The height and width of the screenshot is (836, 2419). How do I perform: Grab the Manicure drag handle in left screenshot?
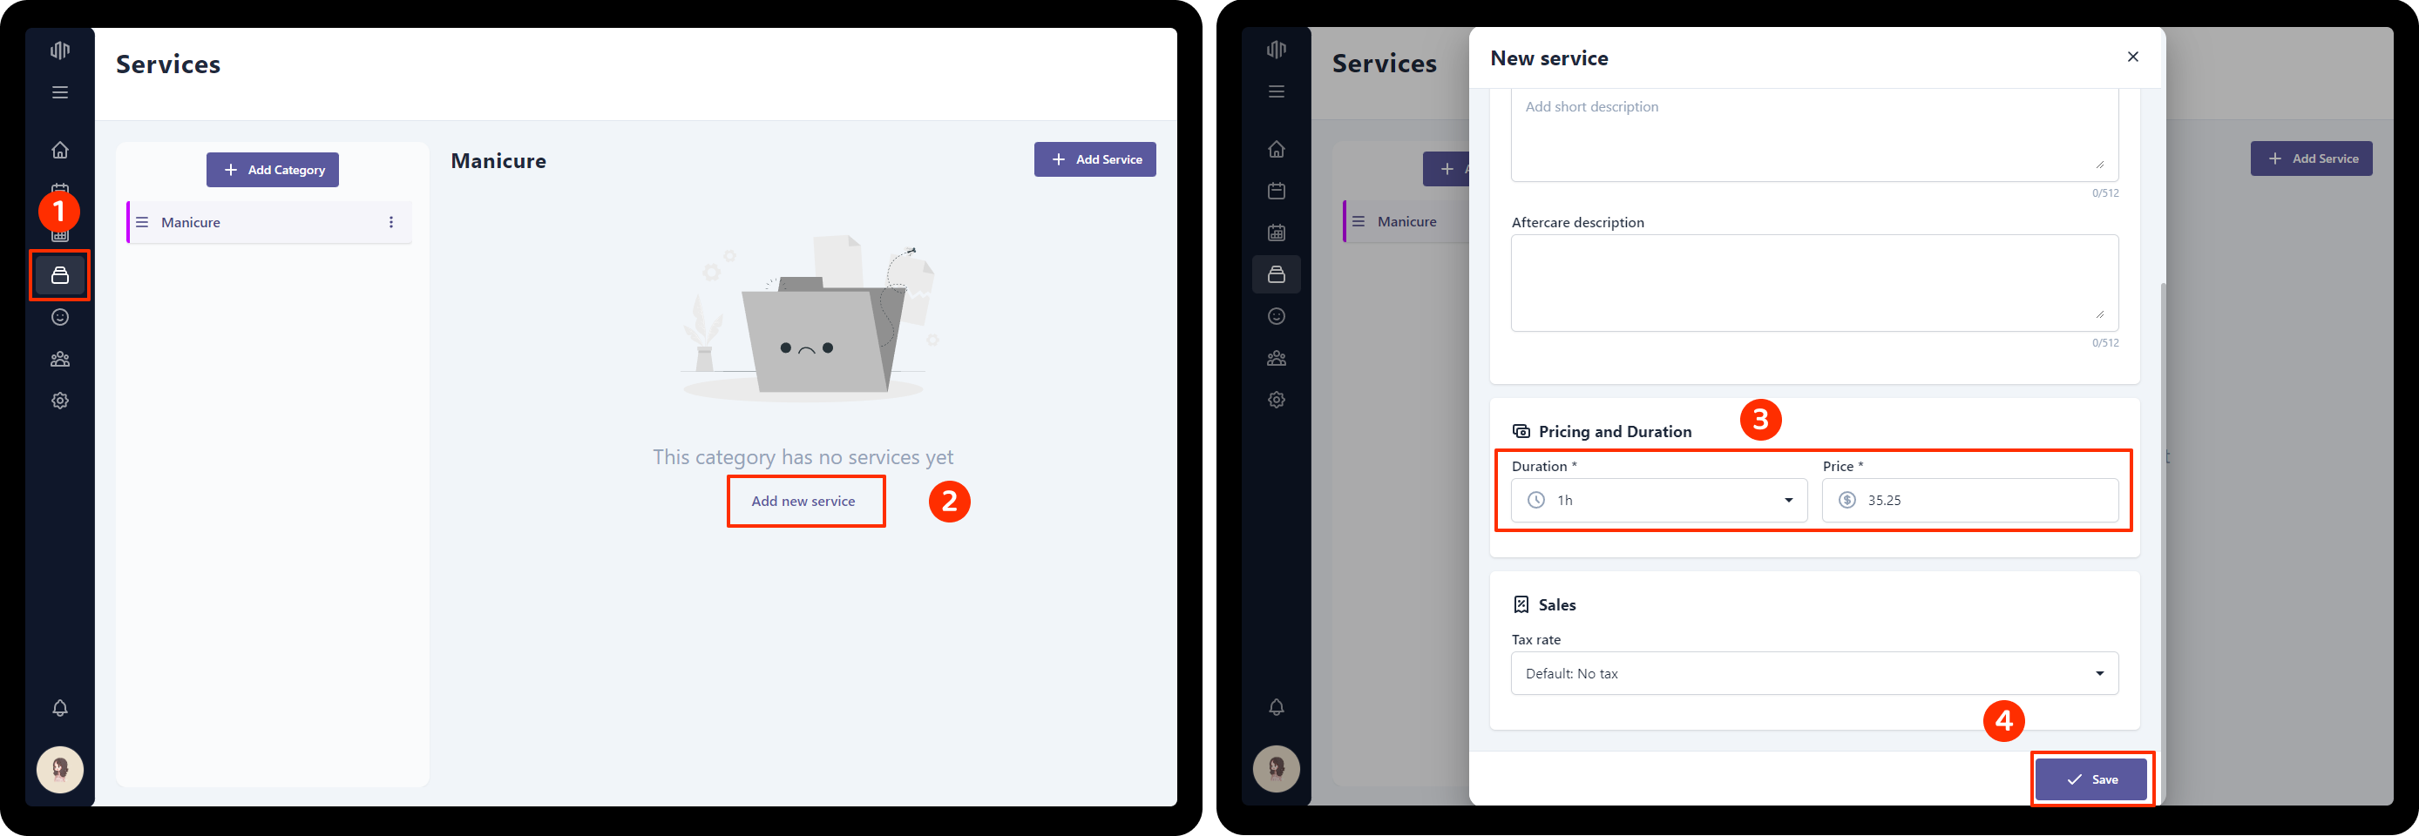[143, 222]
